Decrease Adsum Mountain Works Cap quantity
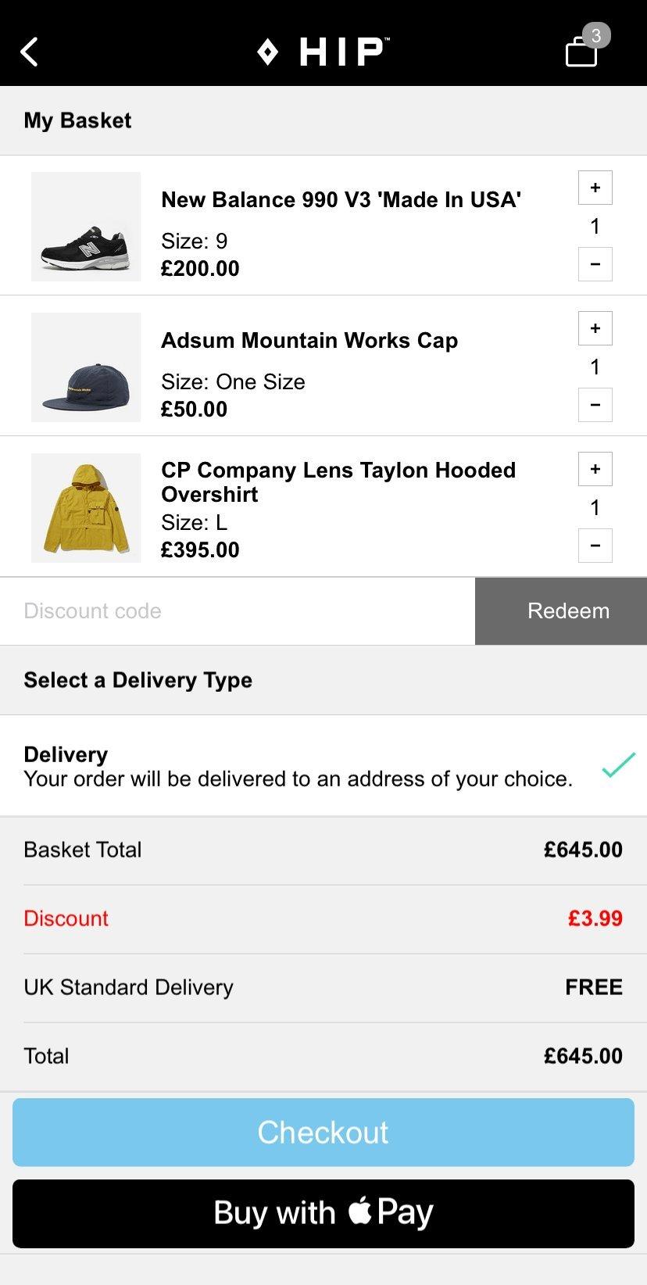Image resolution: width=647 pixels, height=1285 pixels. pyautogui.click(x=595, y=405)
